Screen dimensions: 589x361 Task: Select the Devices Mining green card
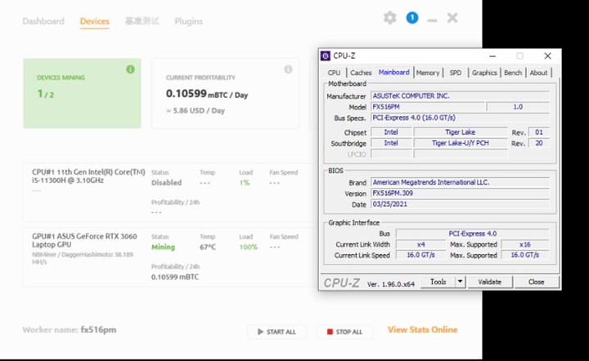click(82, 93)
